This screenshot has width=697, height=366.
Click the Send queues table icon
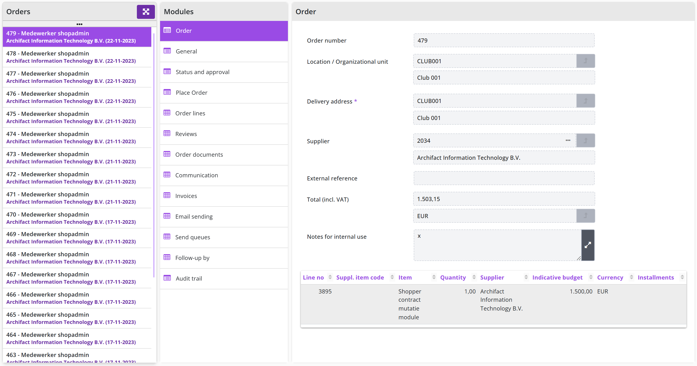(167, 237)
